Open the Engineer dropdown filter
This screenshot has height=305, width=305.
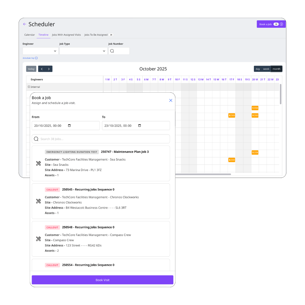41,51
